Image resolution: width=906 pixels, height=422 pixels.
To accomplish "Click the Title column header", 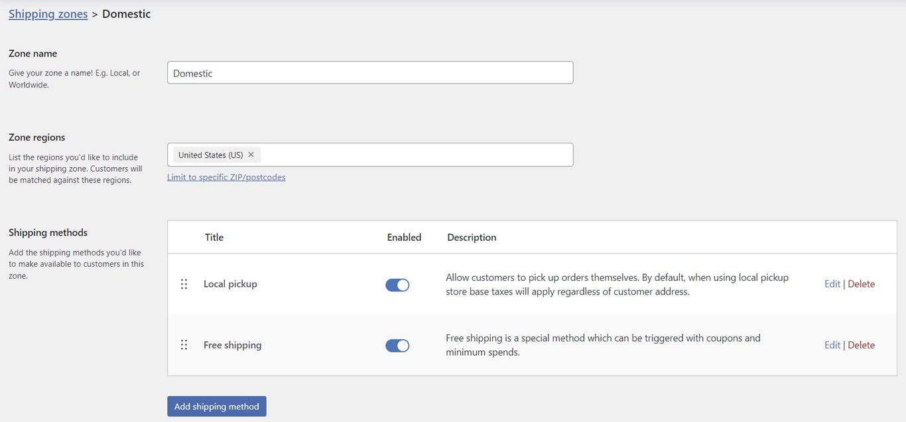I will coord(214,237).
